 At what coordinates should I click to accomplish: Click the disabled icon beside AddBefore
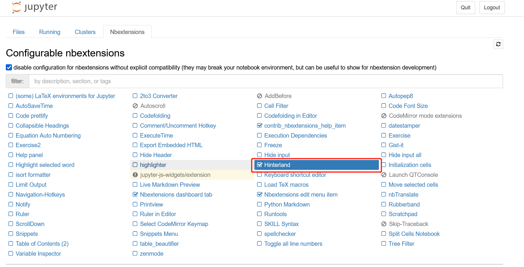tap(259, 96)
